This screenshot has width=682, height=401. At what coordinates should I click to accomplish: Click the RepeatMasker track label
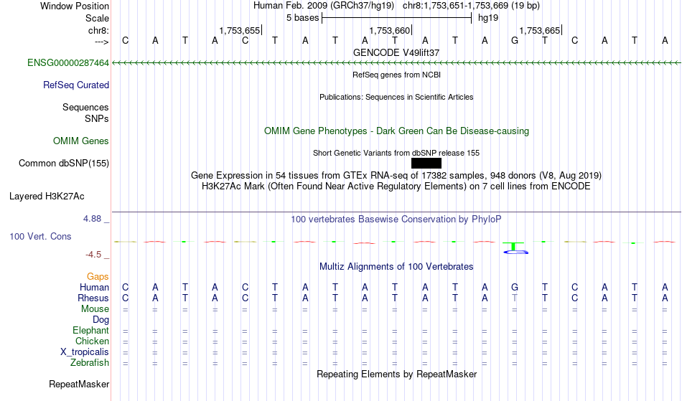pos(79,384)
